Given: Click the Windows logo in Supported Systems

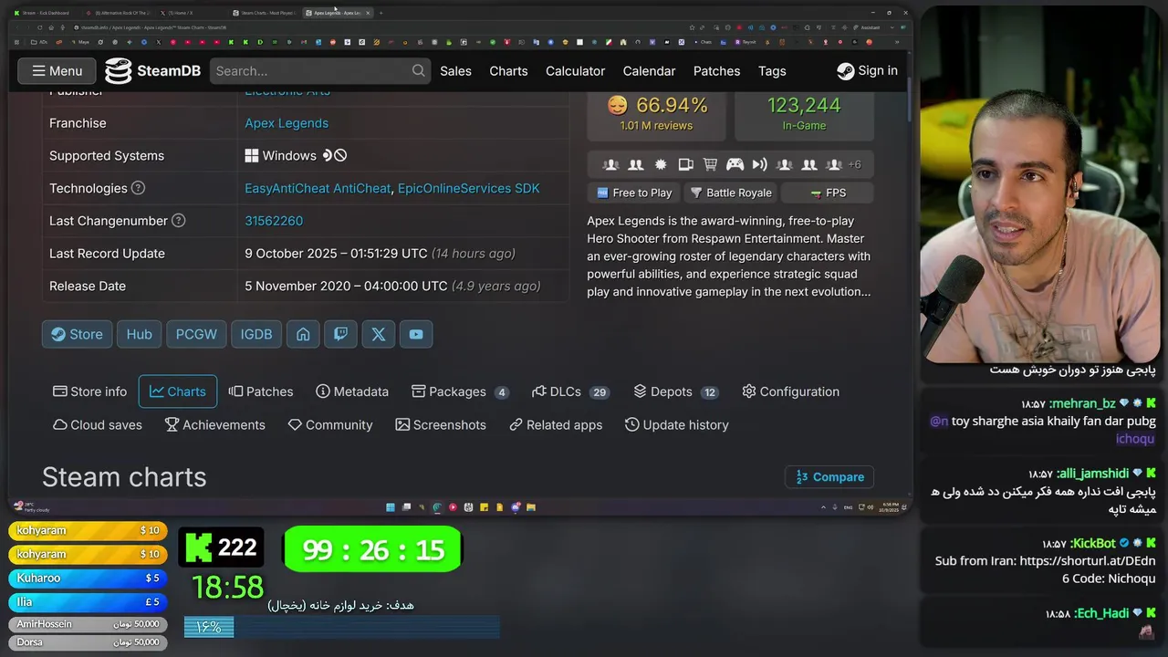Looking at the screenshot, I should [252, 156].
